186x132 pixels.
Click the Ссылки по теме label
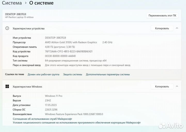click(x=14, y=74)
